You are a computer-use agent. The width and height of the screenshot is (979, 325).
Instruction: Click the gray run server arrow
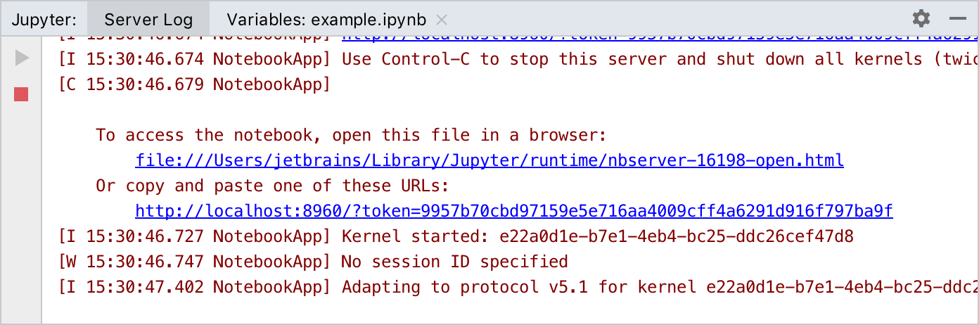22,58
